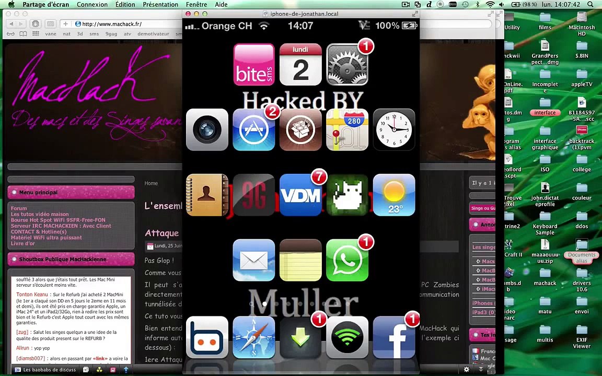Open the iPhone Settings gear app
602x376 pixels.
click(x=347, y=64)
